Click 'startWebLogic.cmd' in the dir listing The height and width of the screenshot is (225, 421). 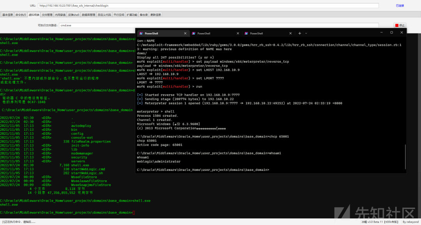click(x=88, y=169)
